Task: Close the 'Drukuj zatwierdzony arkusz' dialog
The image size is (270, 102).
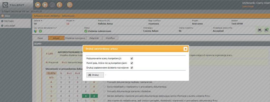Action: tap(185, 49)
